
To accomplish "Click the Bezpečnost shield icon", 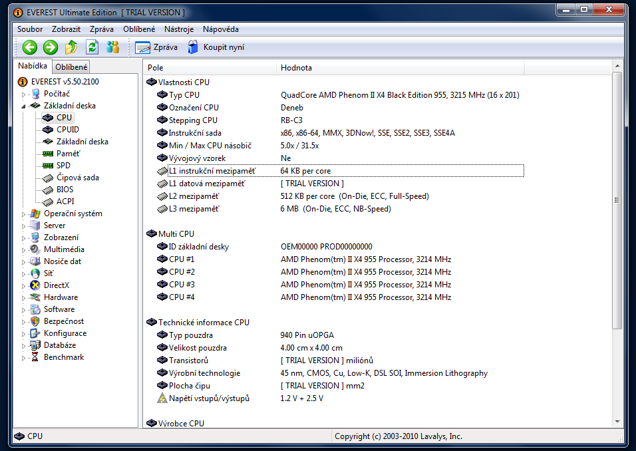I will (x=36, y=321).
